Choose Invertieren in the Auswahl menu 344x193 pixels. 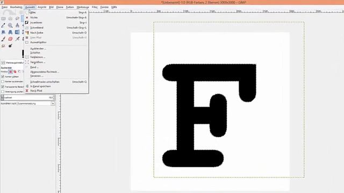[56, 23]
